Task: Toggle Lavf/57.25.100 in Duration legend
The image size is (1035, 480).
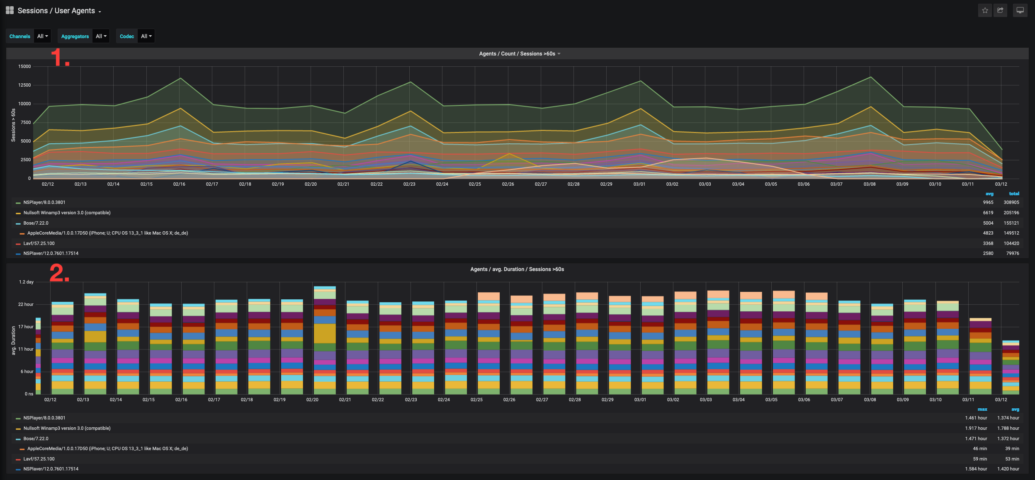Action: click(x=39, y=459)
